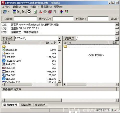This screenshot has height=113, width=120.
Task: Sort local files by 文件大小 column
Action: point(49,43)
